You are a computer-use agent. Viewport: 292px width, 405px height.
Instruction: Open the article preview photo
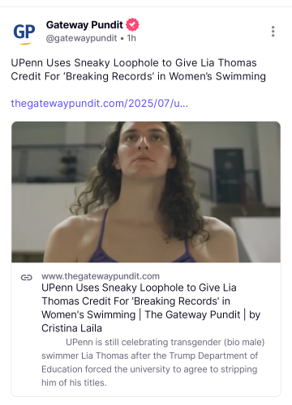pyautogui.click(x=146, y=192)
